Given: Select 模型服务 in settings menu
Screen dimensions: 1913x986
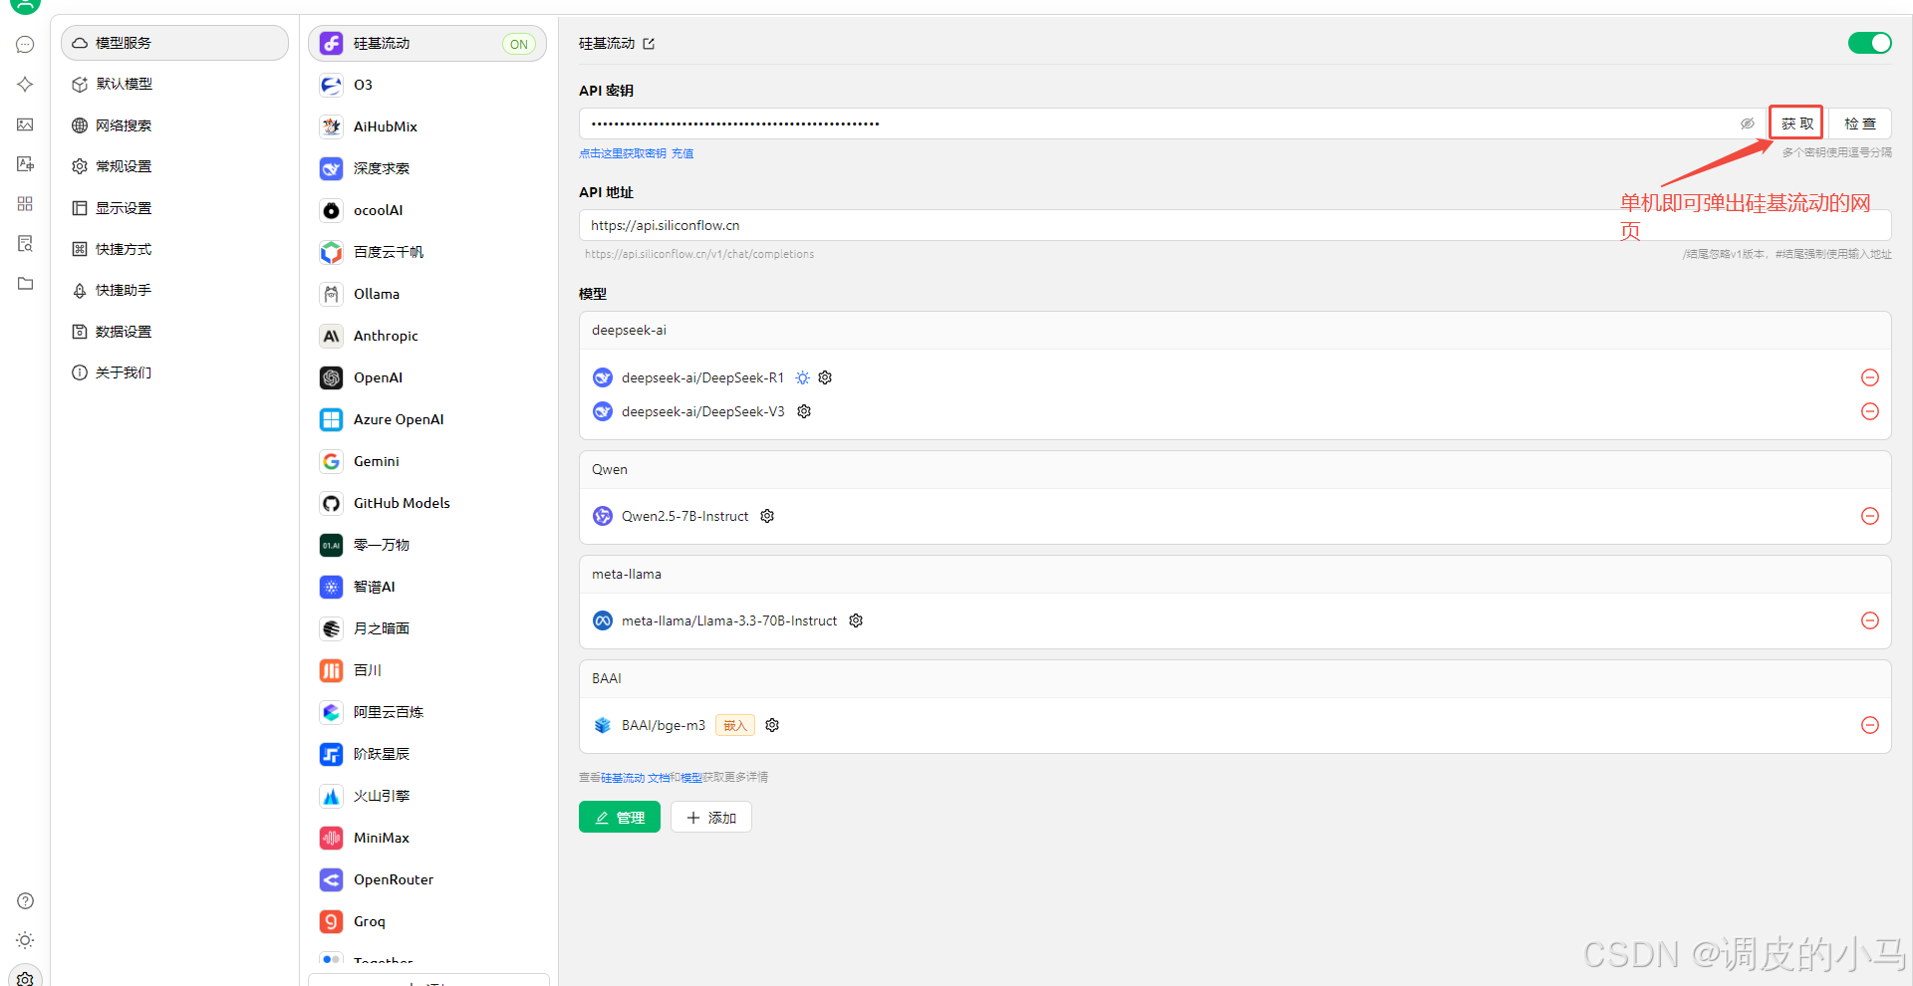Looking at the screenshot, I should point(174,43).
